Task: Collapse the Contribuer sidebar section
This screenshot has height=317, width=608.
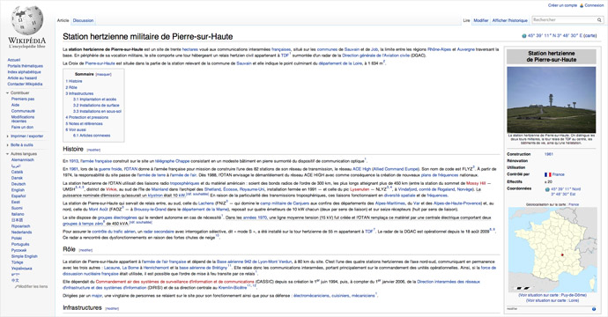Action: coord(8,93)
